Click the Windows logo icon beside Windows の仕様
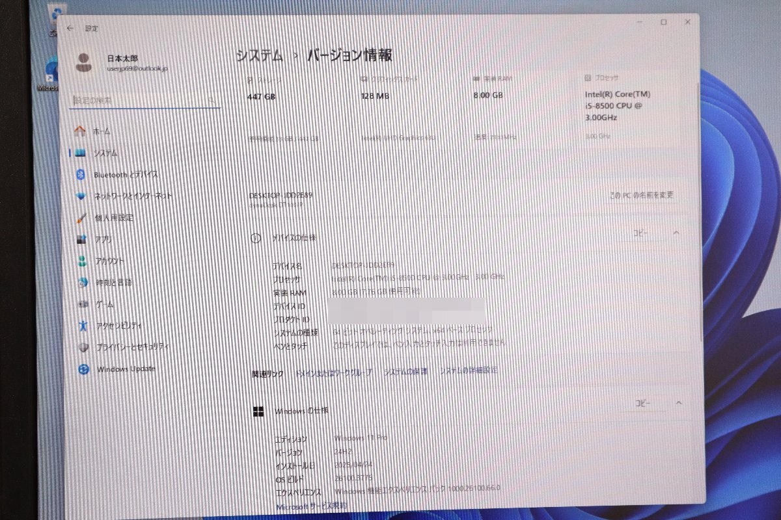781x520 pixels. click(258, 411)
